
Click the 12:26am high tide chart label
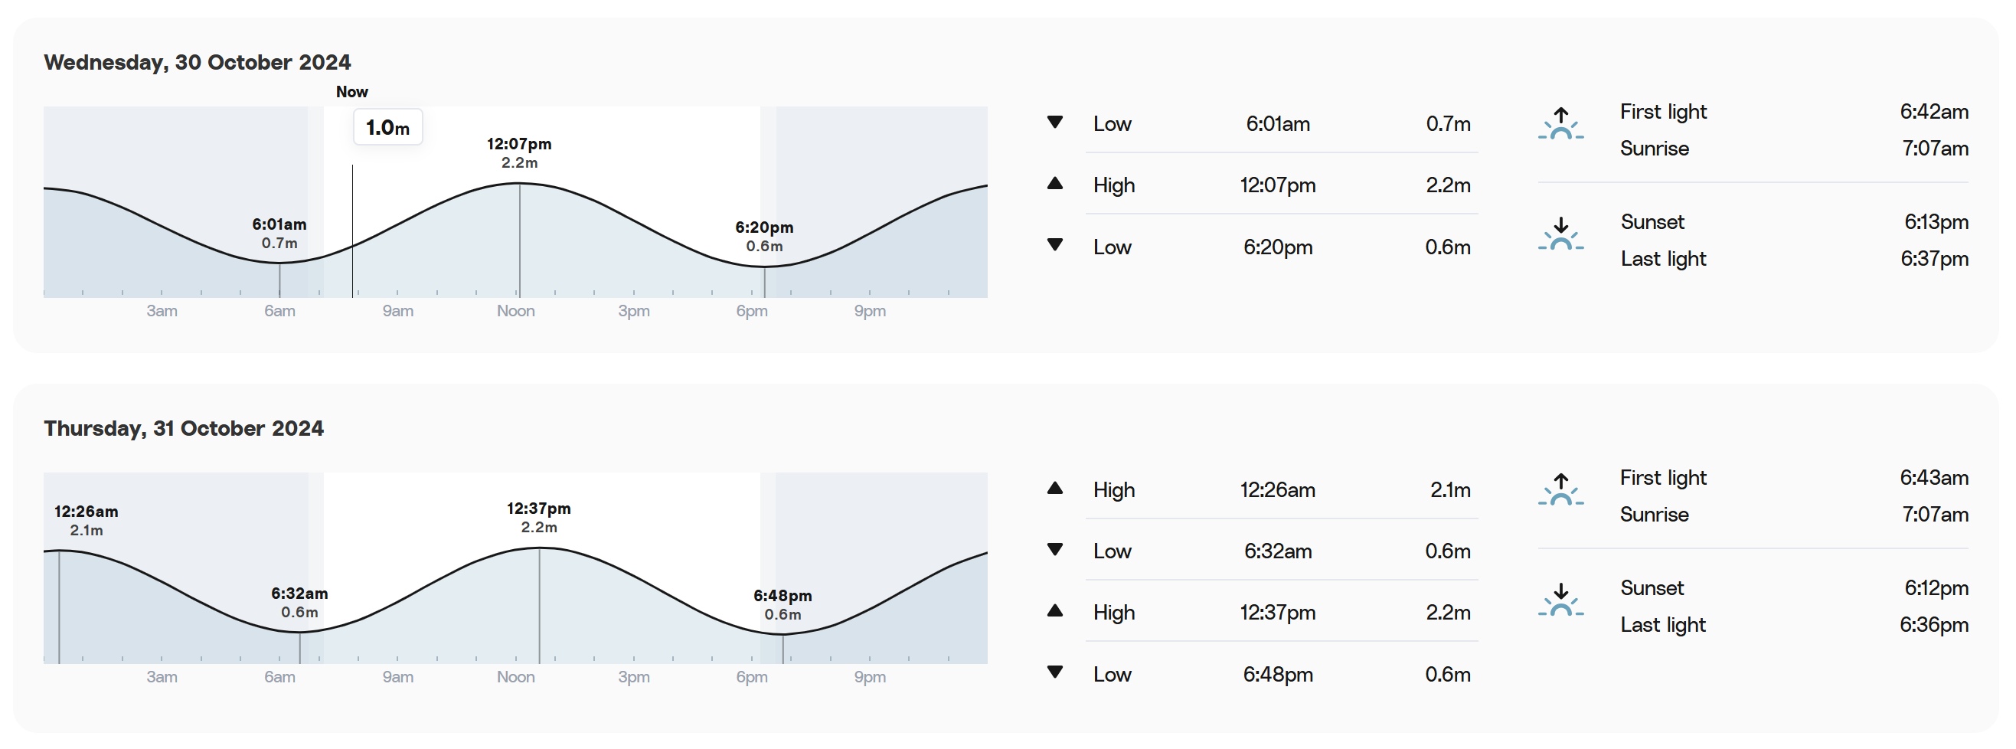86,521
